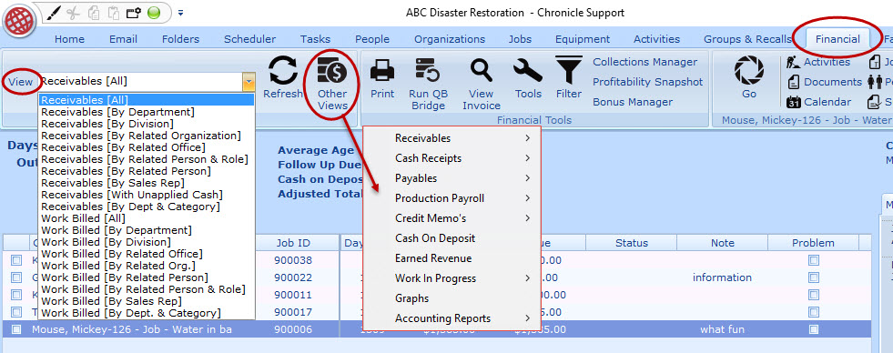Toggle Problem checkbox on information note row
Image resolution: width=893 pixels, height=353 pixels.
click(x=814, y=277)
